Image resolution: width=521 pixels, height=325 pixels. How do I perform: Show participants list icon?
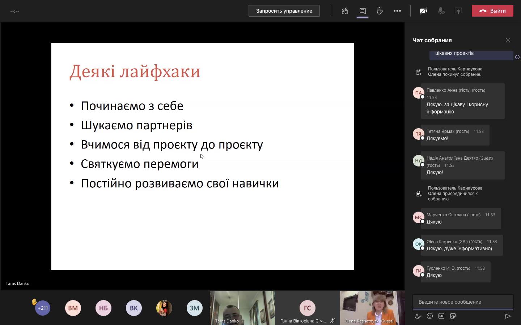[x=345, y=11]
